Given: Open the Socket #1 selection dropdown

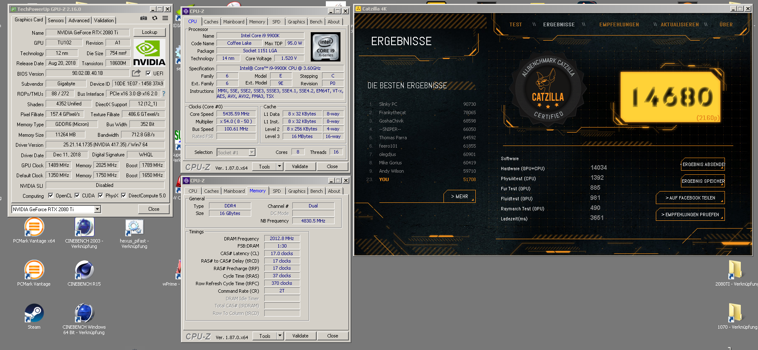Looking at the screenshot, I should (252, 152).
